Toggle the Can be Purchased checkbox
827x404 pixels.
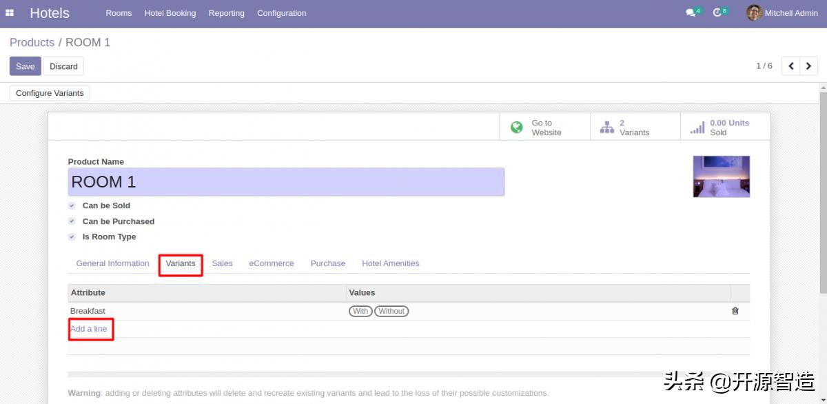tap(72, 221)
